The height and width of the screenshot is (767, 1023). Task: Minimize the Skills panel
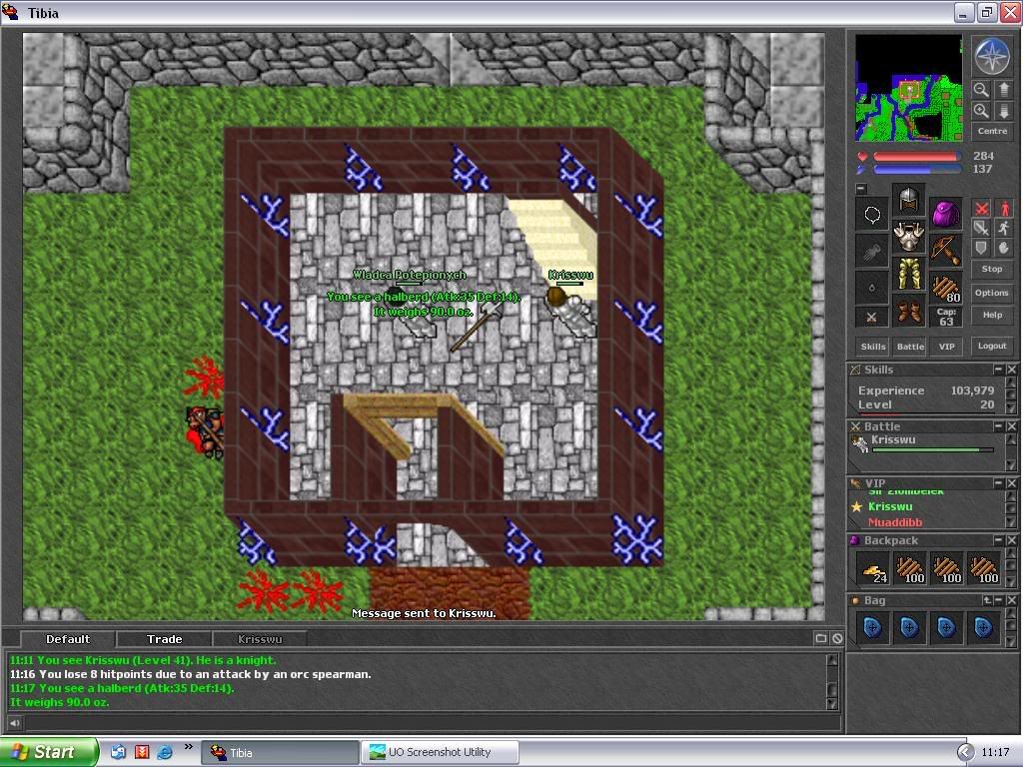pos(998,370)
